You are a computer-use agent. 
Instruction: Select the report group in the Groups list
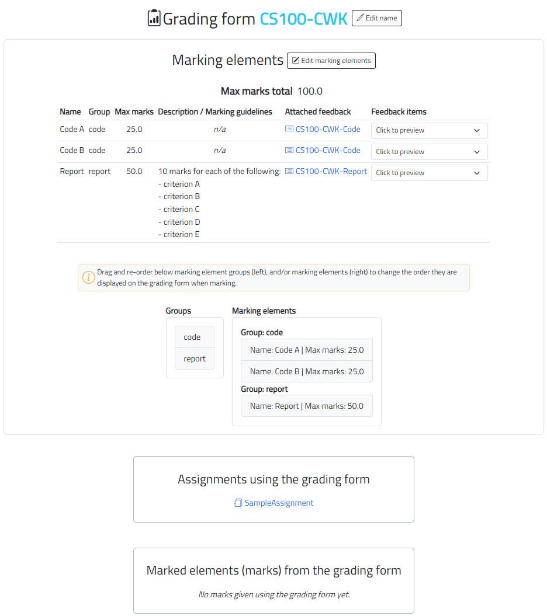point(194,359)
